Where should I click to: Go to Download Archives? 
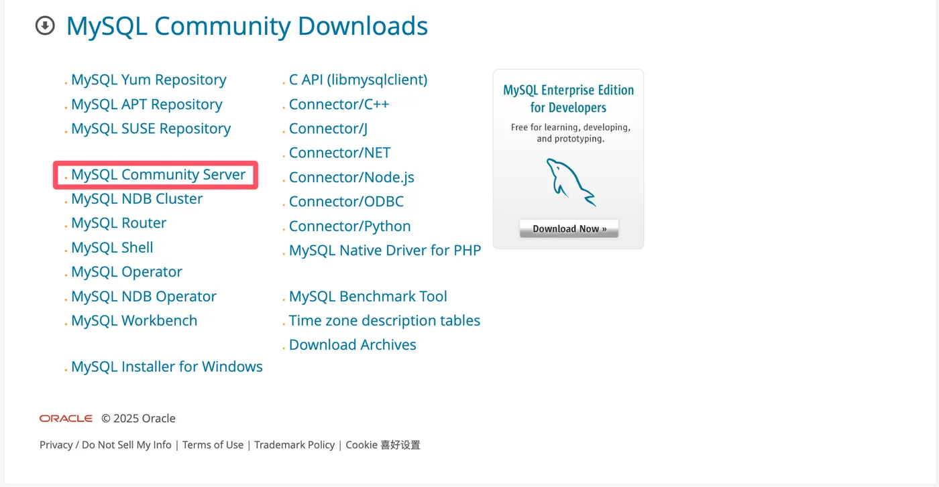[352, 345]
